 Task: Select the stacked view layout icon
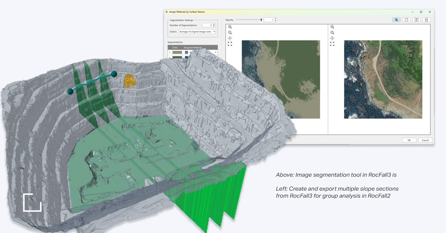426,20
